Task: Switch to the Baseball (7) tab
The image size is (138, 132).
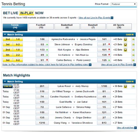Action: point(93,27)
